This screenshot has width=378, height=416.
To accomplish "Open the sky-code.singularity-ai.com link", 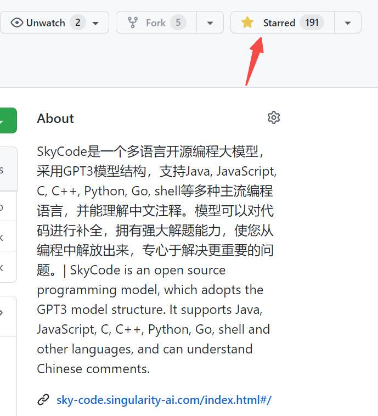I will point(164,400).
